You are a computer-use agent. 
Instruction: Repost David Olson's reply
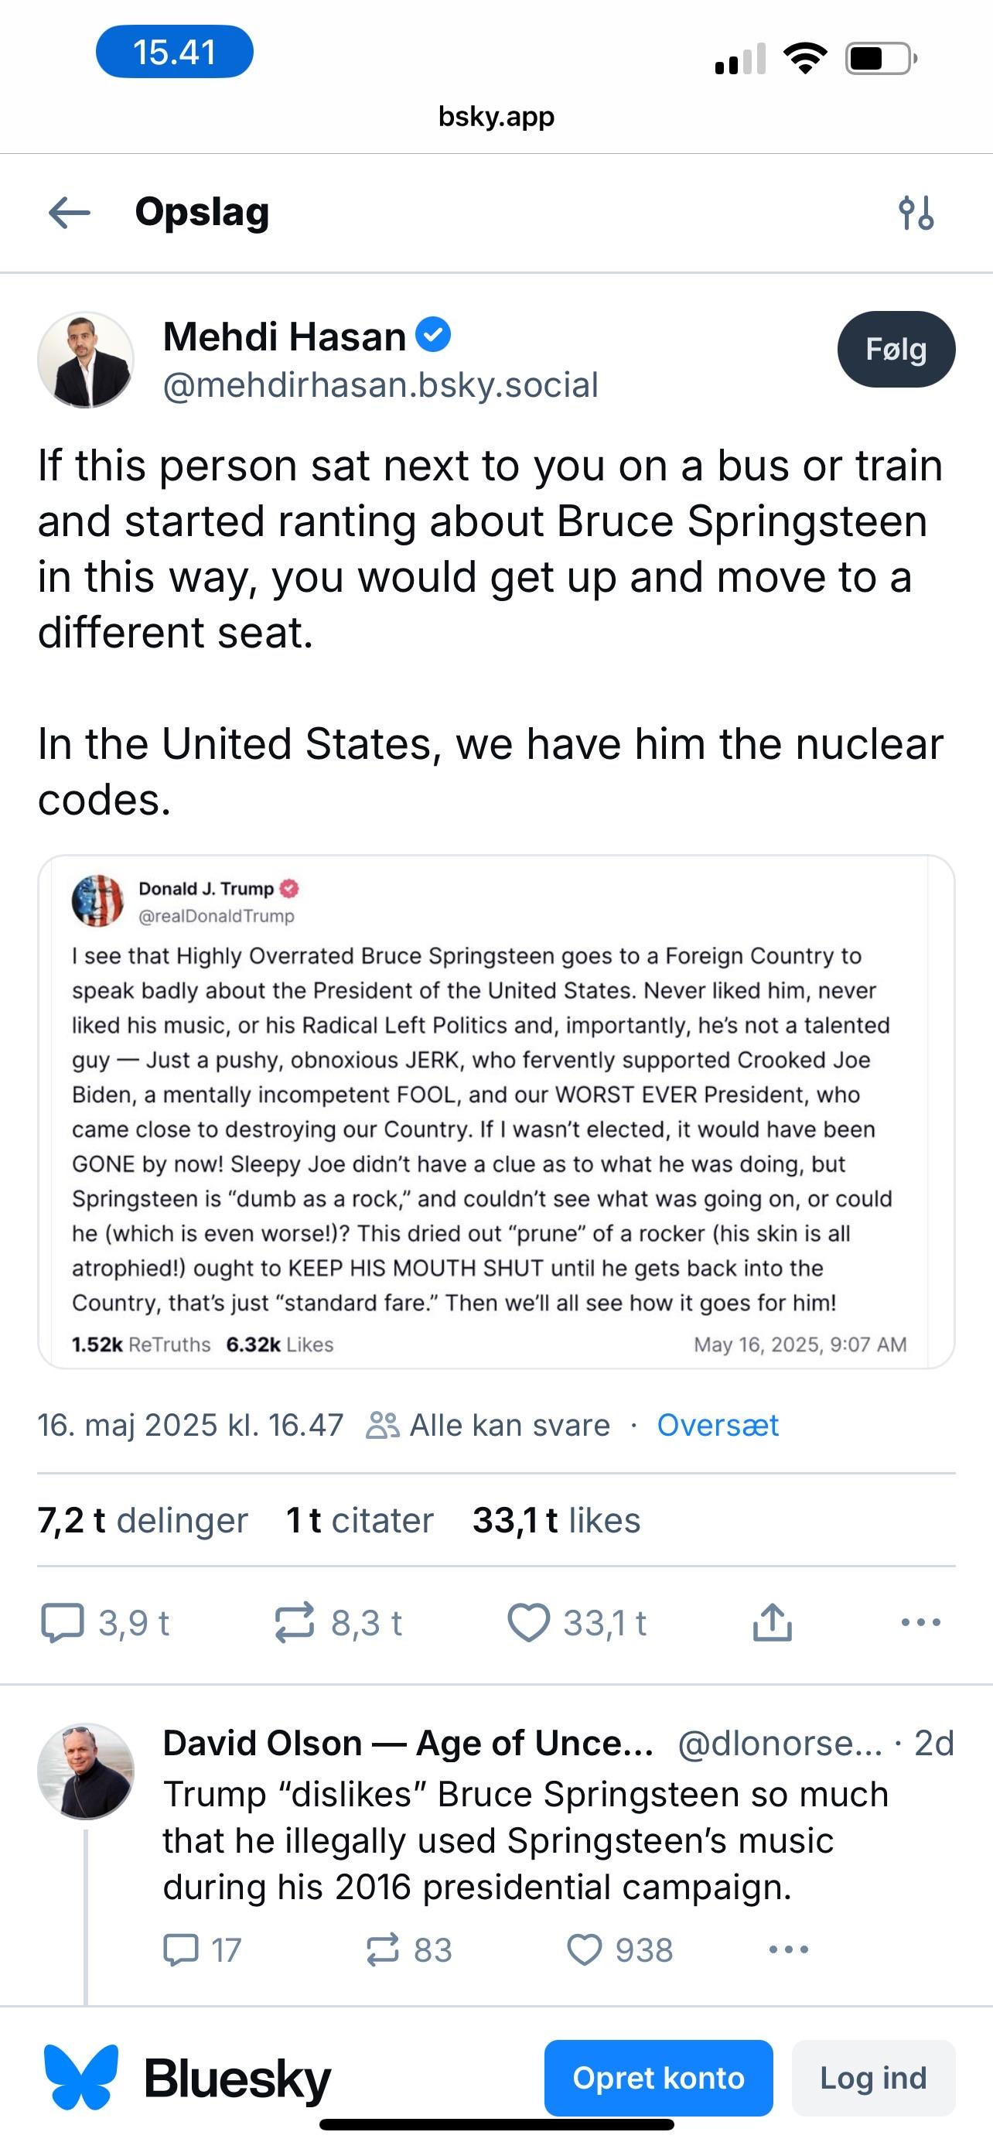click(x=383, y=1949)
